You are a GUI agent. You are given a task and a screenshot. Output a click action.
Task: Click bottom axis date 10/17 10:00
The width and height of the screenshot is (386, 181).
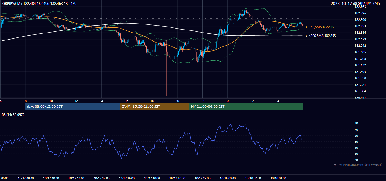pos(51,178)
